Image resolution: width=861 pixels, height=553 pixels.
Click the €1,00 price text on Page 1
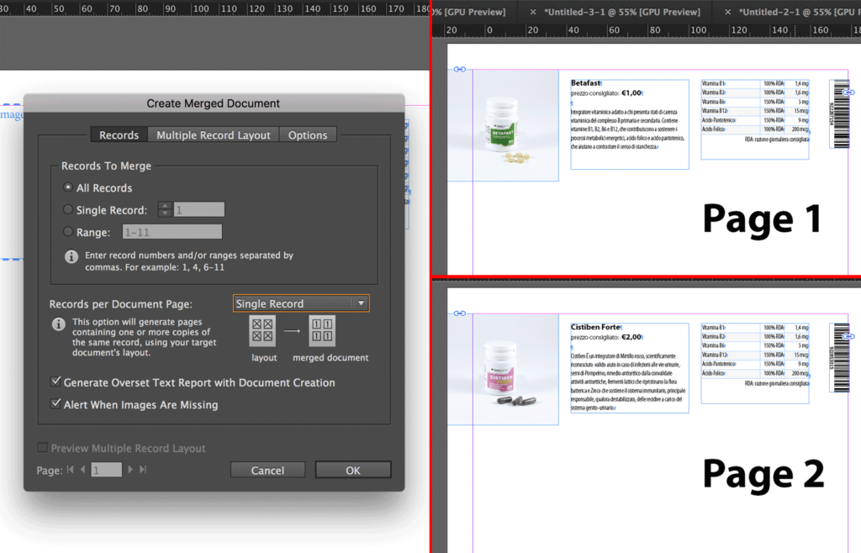coord(631,92)
